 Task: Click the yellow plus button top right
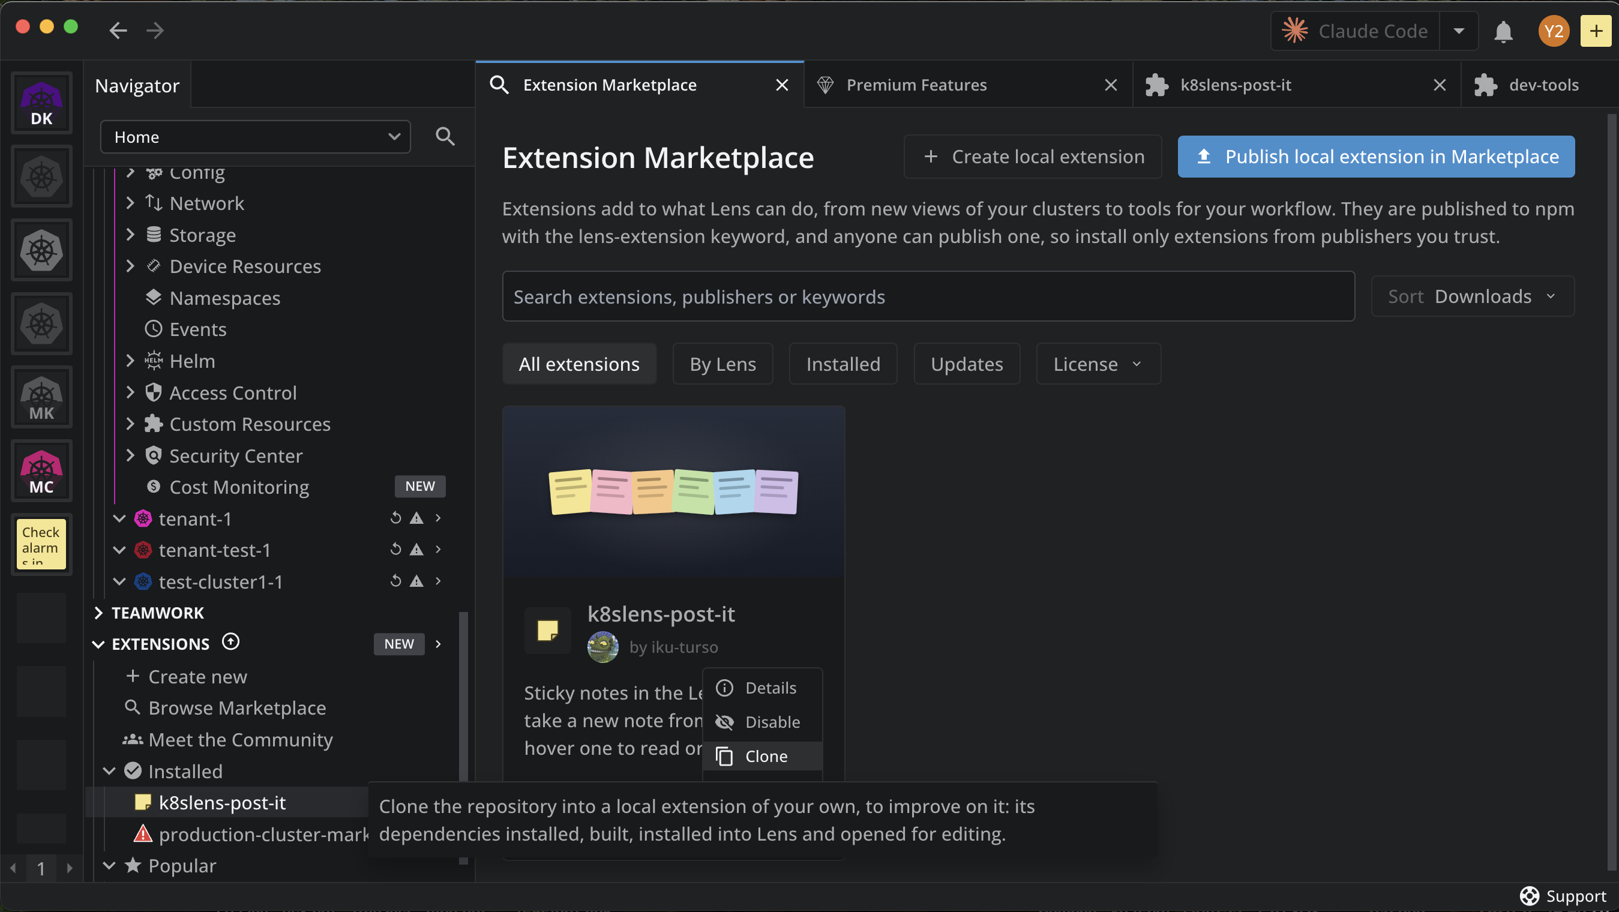(x=1596, y=31)
